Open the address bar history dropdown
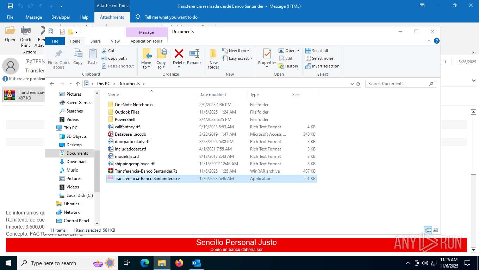This screenshot has width=479, height=270. coord(352,84)
